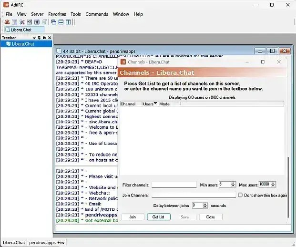Adjust the Delay between joins spinner arrows
The image size is (296, 247).
pos(205,205)
